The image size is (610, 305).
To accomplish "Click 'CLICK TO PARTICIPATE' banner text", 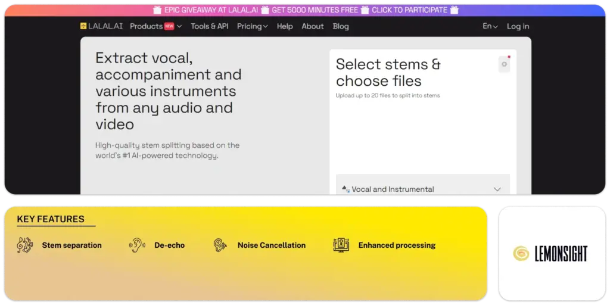I will [x=410, y=10].
